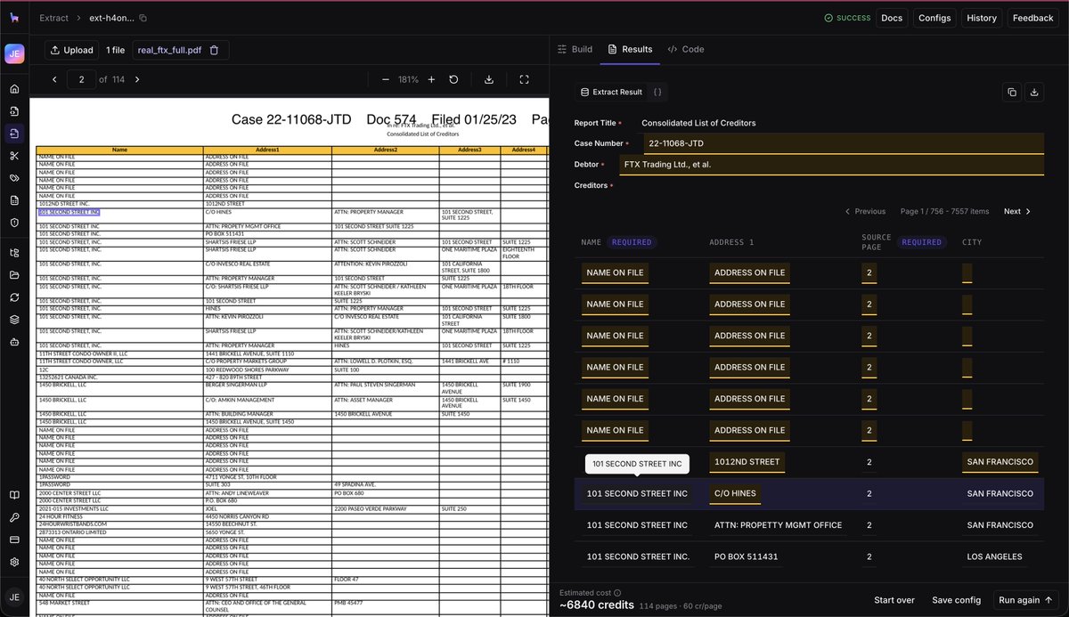Click ATTN: PROPETTY MGMT OFFICE cell in results

(778, 525)
